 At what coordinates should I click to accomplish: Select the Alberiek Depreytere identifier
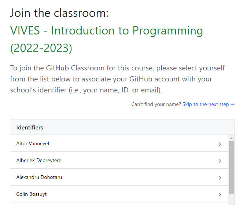pos(119,160)
